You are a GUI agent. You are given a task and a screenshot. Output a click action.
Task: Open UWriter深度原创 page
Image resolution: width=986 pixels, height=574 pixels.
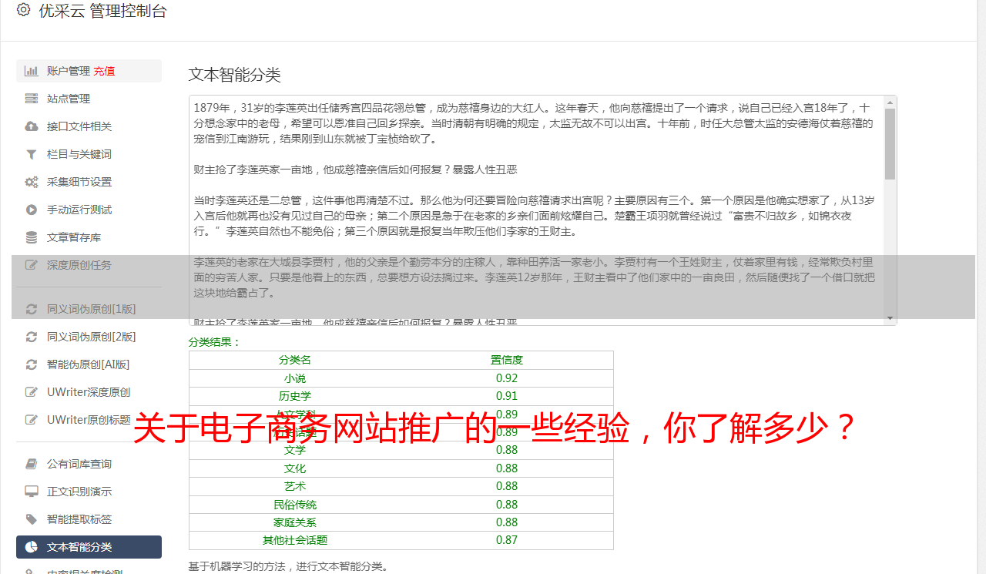(x=89, y=392)
